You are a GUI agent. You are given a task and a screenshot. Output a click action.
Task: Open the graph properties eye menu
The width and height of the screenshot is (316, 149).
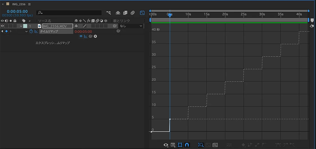click(x=166, y=145)
